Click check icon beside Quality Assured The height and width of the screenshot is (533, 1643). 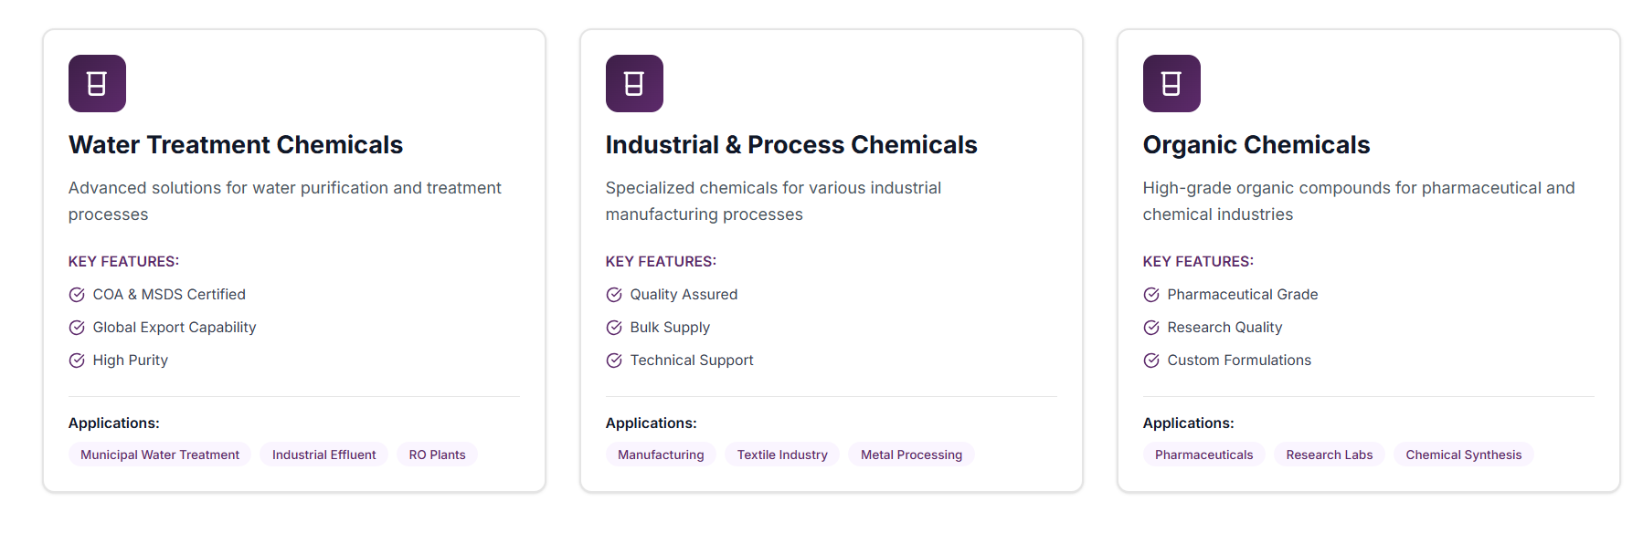pyautogui.click(x=614, y=295)
